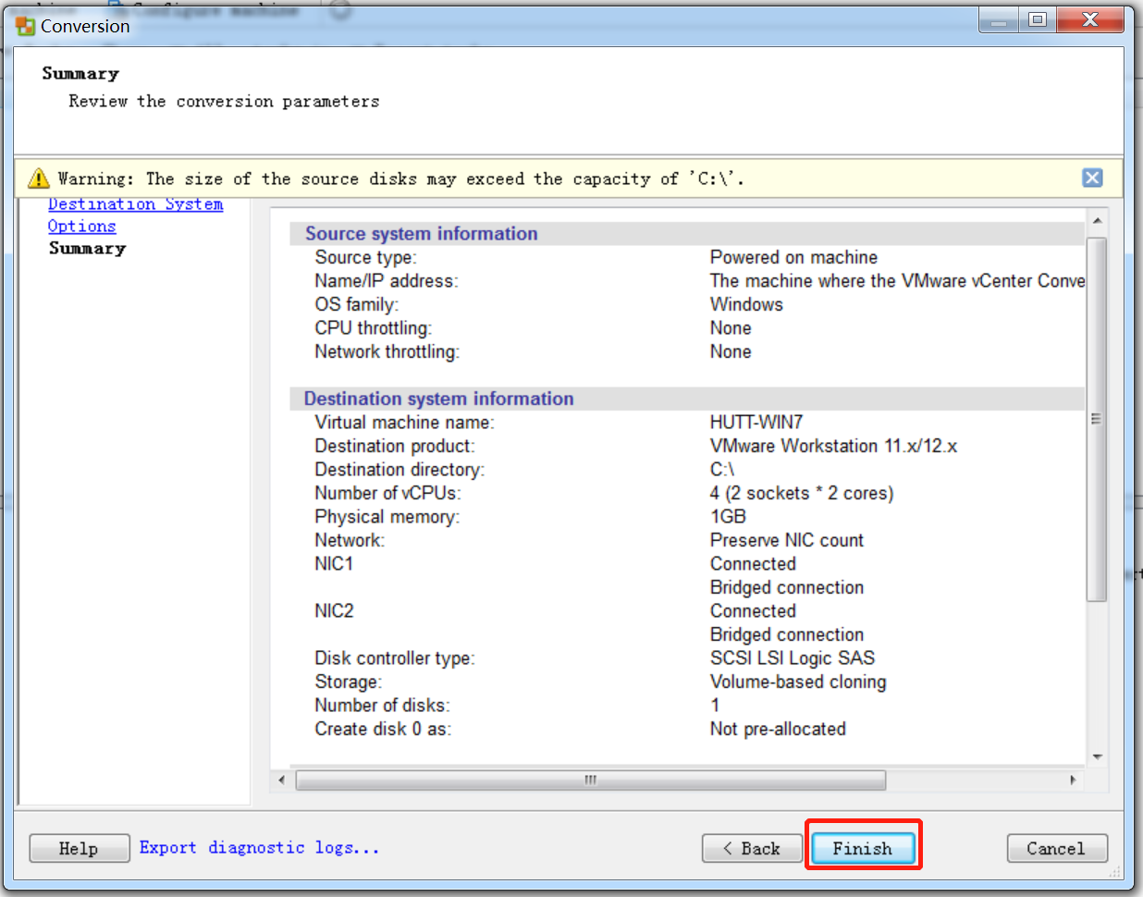Click Not pre-allocated value
Image resolution: width=1143 pixels, height=897 pixels.
(778, 729)
